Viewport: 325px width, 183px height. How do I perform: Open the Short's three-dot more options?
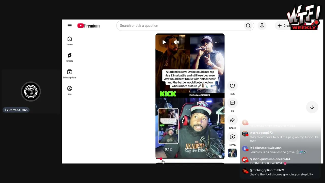(x=217, y=42)
